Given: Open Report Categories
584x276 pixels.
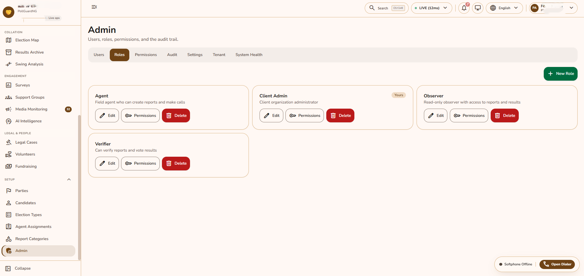Looking at the screenshot, I should point(38,239).
